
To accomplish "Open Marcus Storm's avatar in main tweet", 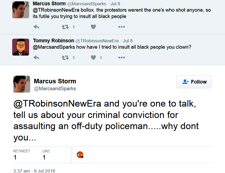I will tap(22, 84).
